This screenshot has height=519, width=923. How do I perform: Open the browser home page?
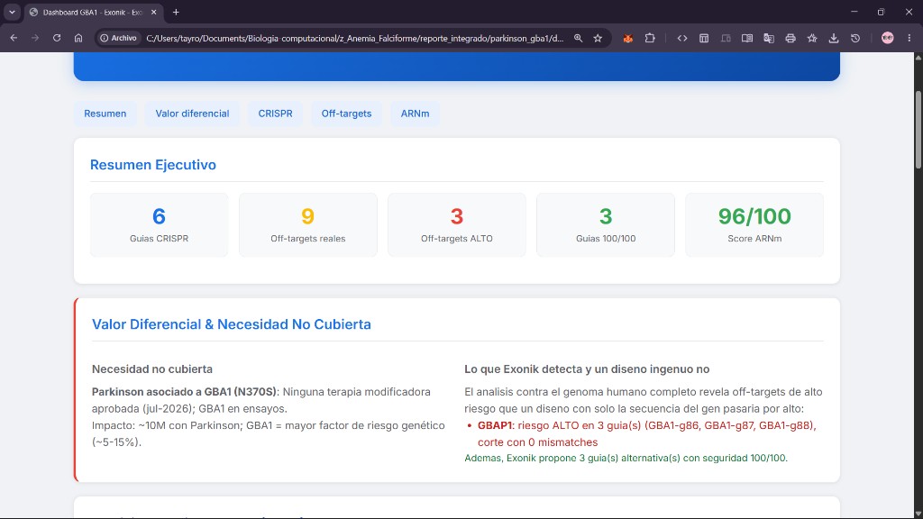click(x=78, y=38)
